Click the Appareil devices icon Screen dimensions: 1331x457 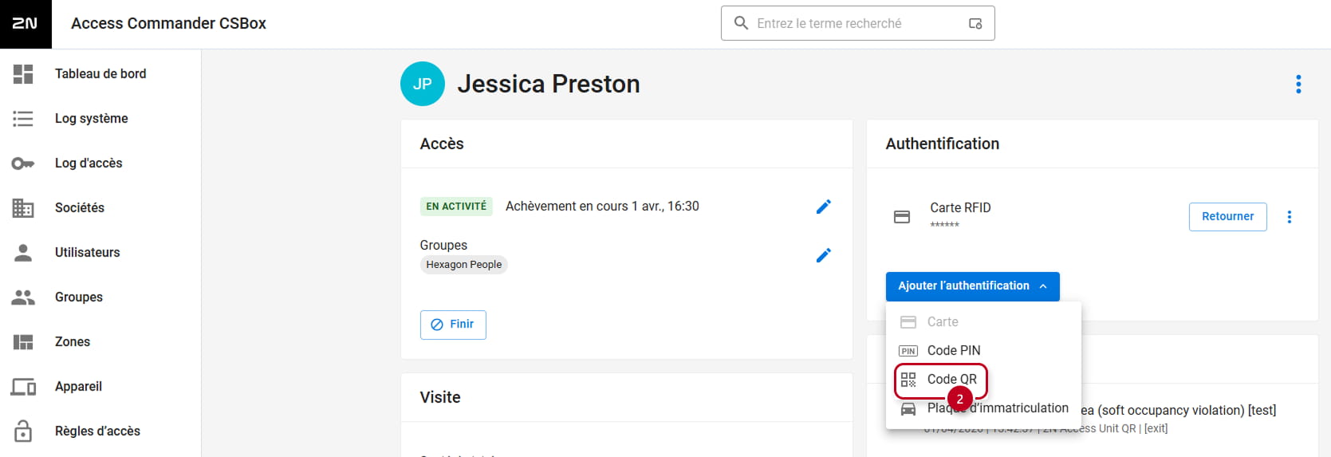pos(23,387)
